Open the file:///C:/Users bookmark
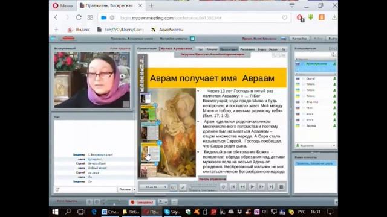Image resolution: width=387 pixels, height=217 pixels. tap(120, 30)
